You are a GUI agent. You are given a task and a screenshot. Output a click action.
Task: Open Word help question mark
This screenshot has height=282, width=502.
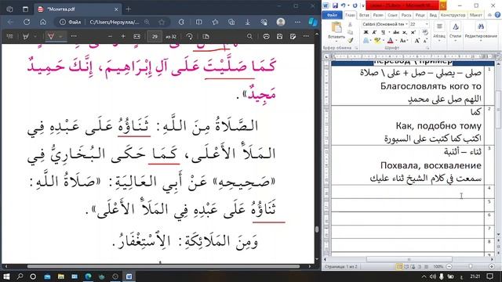tap(497, 15)
